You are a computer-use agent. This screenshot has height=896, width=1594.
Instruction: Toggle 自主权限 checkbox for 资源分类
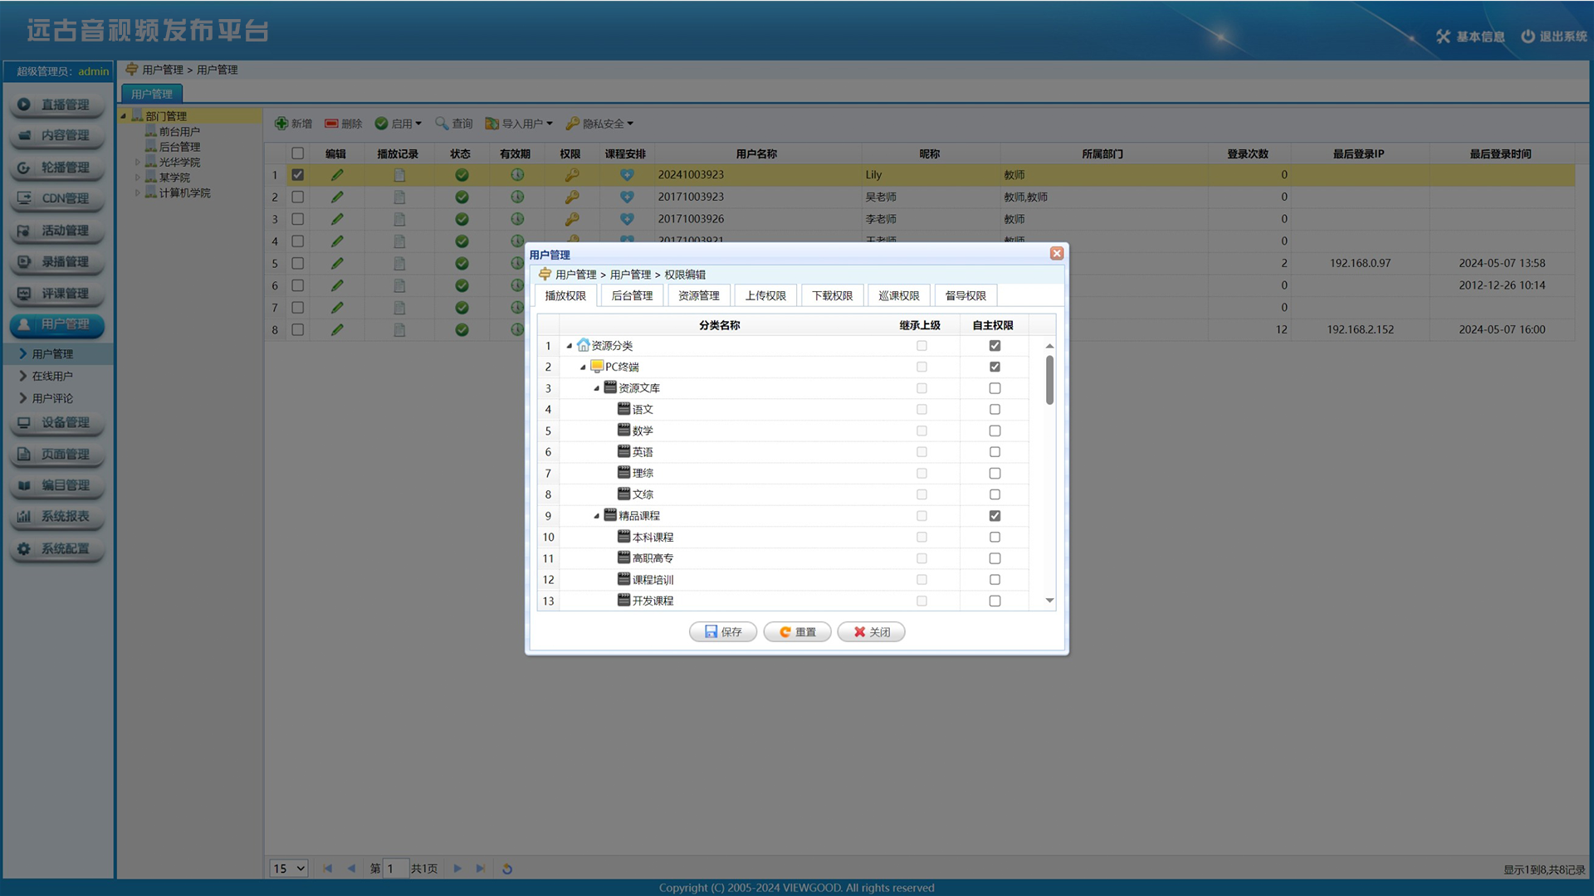tap(995, 346)
